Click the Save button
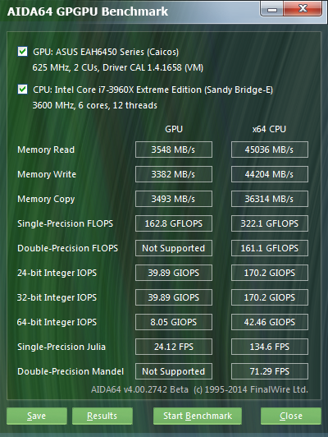Viewport: 328px width, 437px height. point(37,416)
